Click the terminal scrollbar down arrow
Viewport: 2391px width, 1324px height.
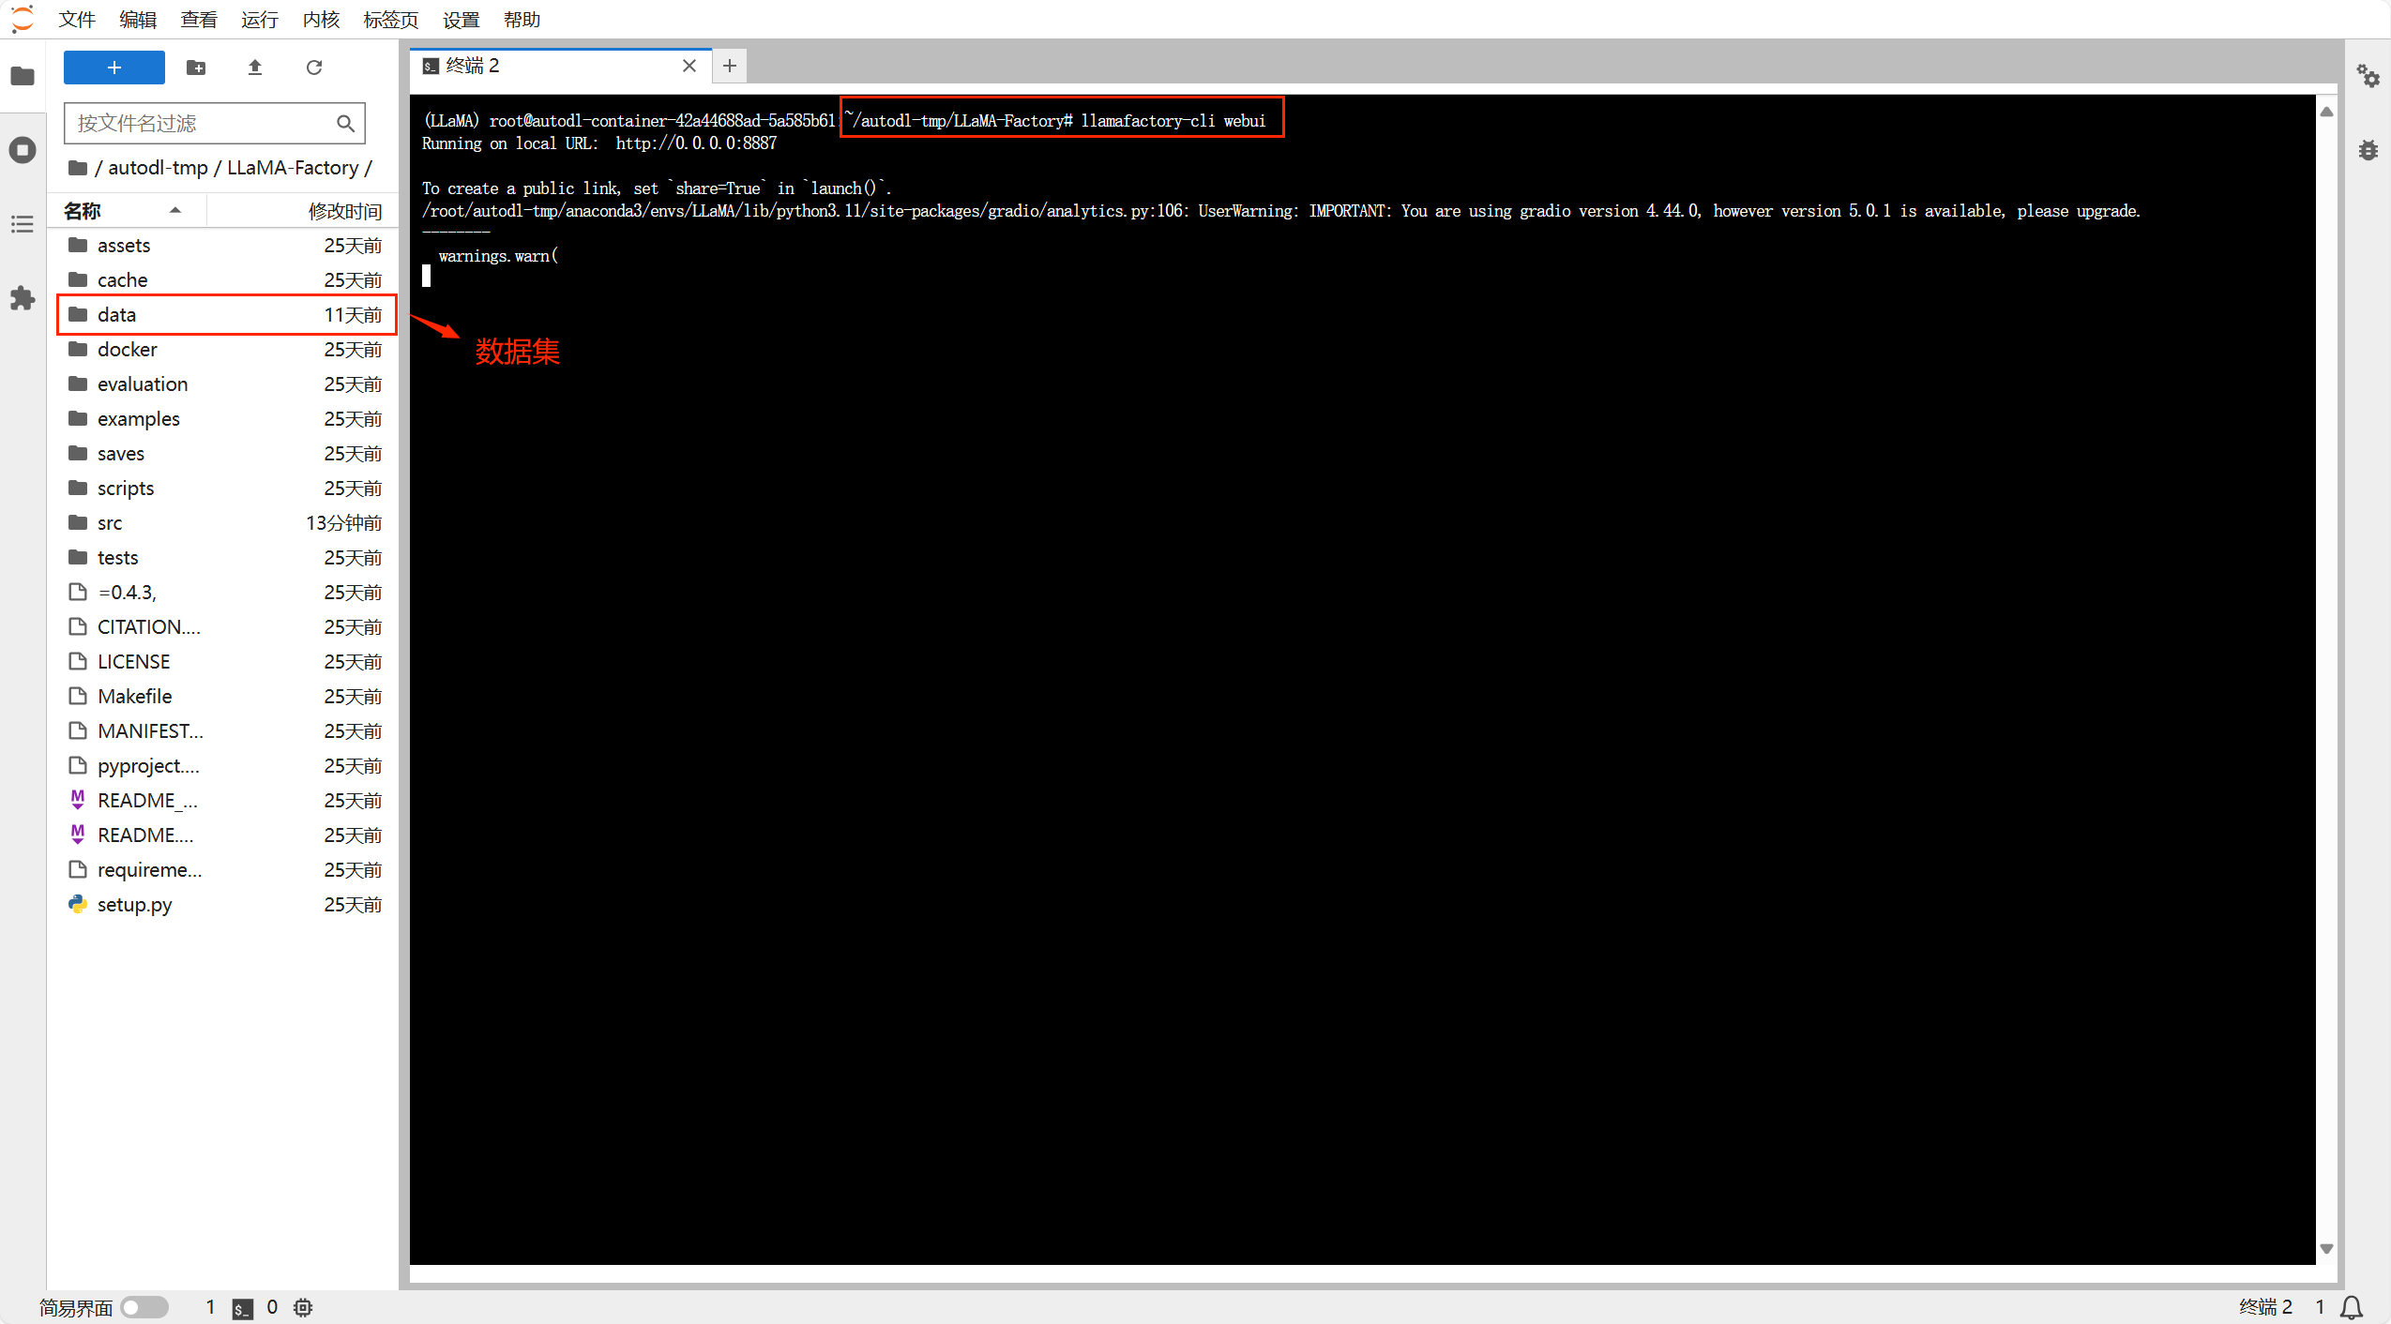tap(2326, 1249)
